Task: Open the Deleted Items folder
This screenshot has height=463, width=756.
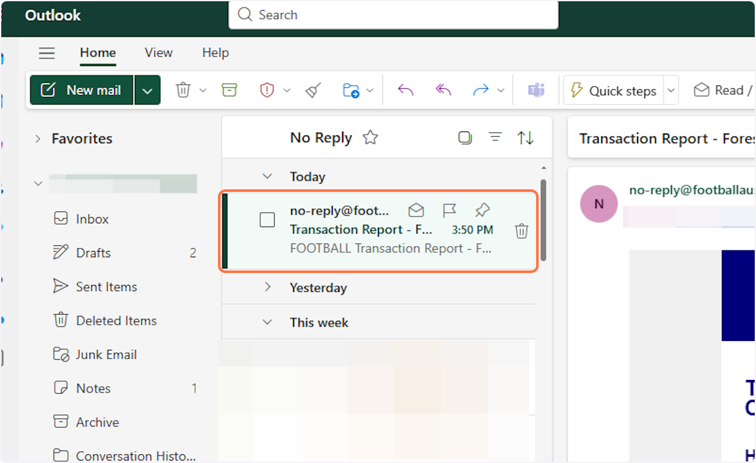Action: [117, 321]
